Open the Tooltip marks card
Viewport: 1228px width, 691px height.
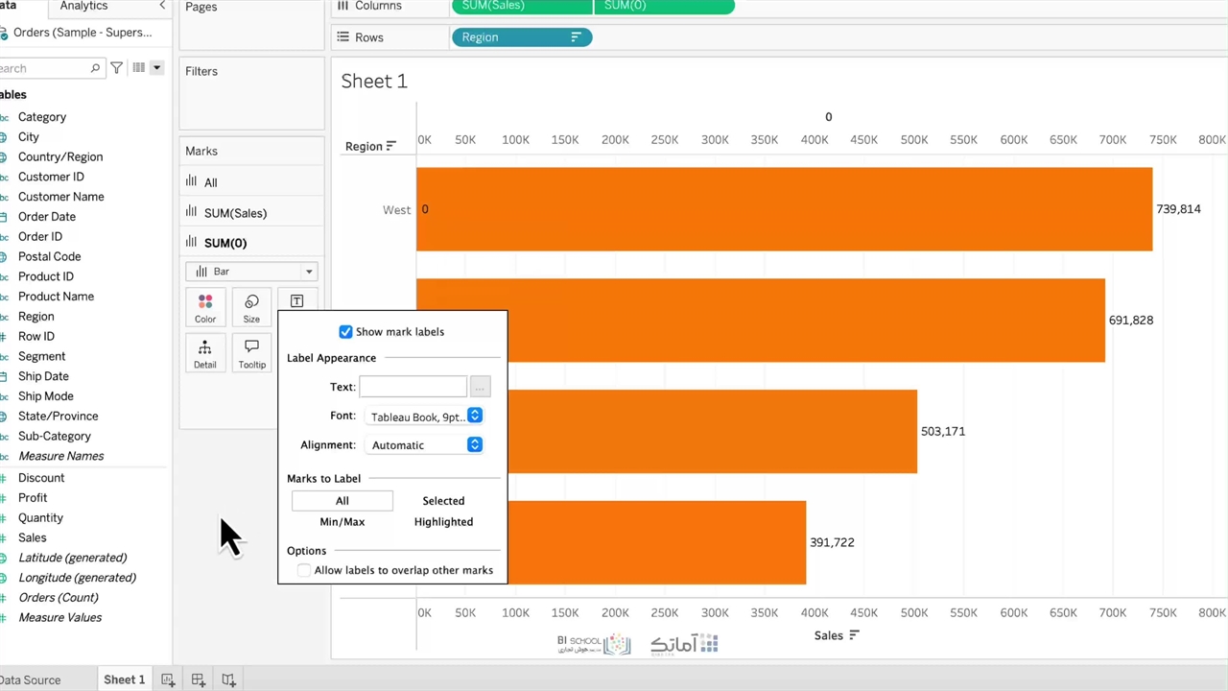pos(251,353)
